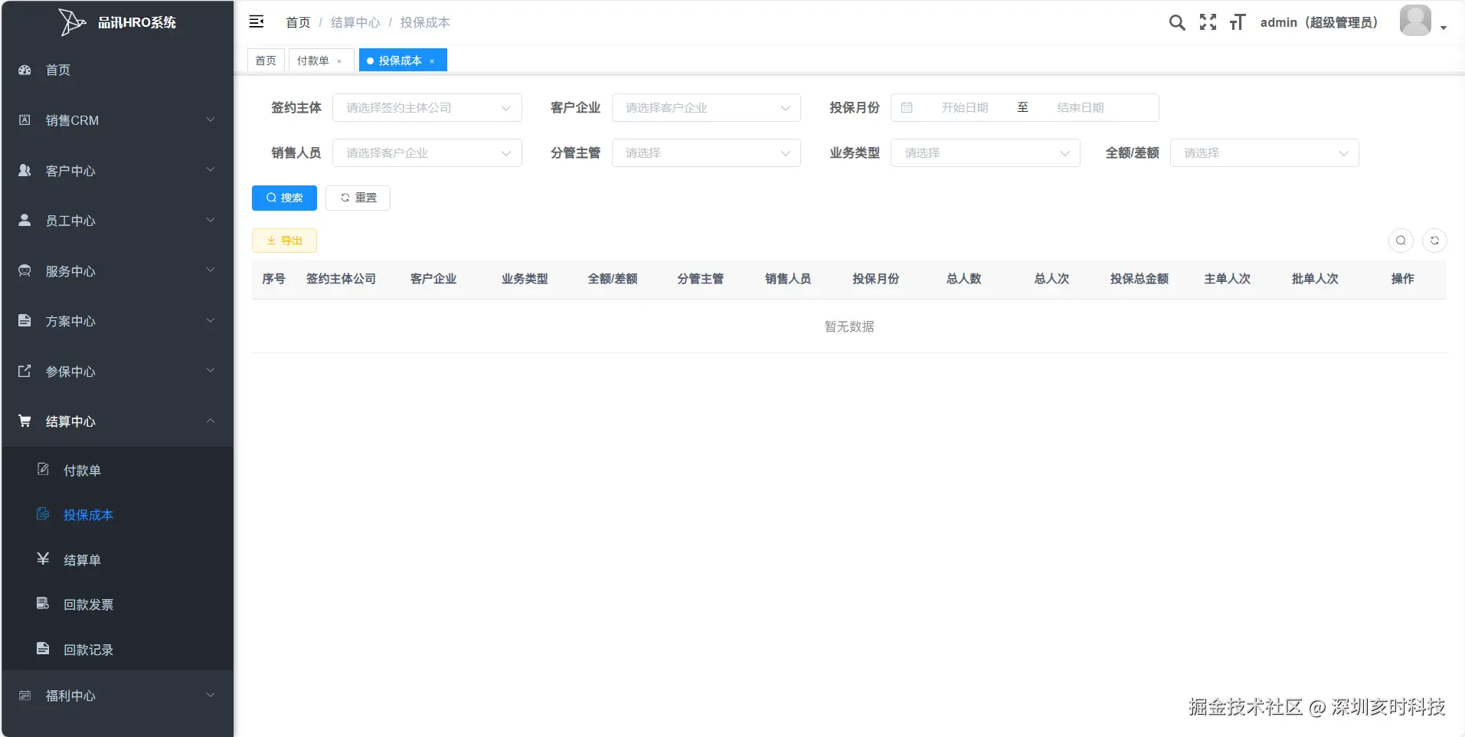
Task: Open 投保成本 in the sidebar submenu
Action: coord(88,515)
